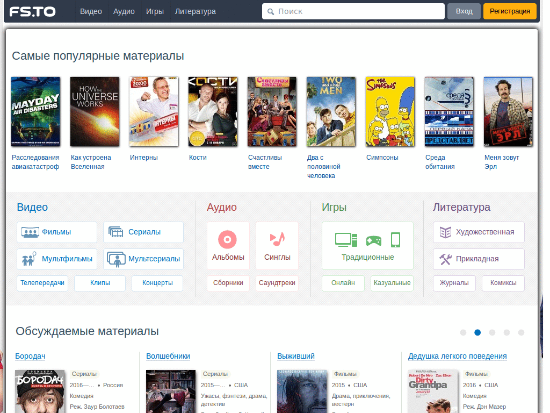This screenshot has width=550, height=413.
Task: Open the Волшебники discussion link
Action: pos(168,356)
